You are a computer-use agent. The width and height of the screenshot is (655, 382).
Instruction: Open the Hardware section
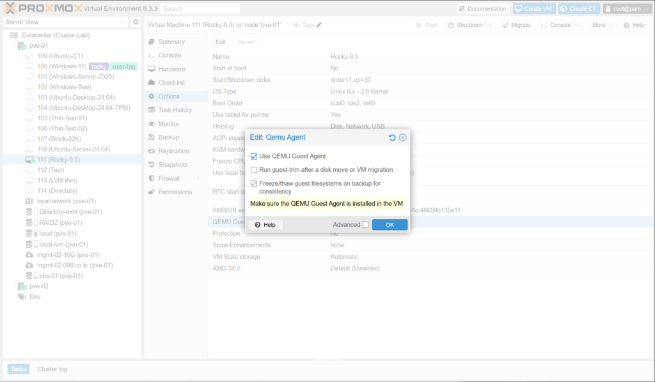[x=171, y=69]
